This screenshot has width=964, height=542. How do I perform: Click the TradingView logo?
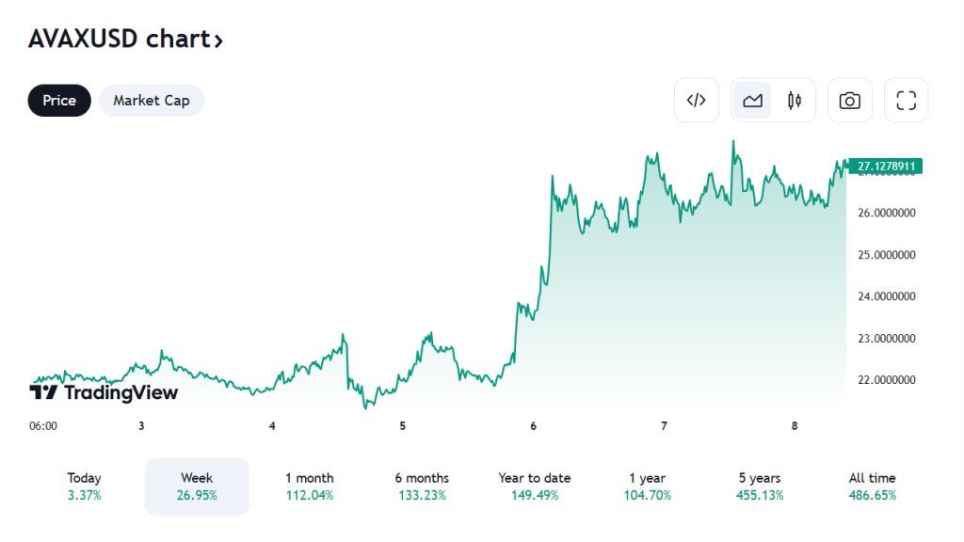coord(104,392)
